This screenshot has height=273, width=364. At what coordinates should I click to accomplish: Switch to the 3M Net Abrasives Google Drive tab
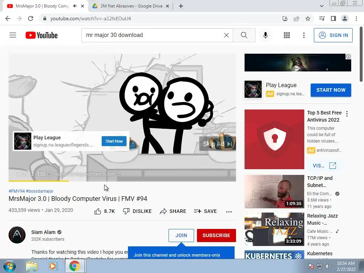pyautogui.click(x=131, y=6)
